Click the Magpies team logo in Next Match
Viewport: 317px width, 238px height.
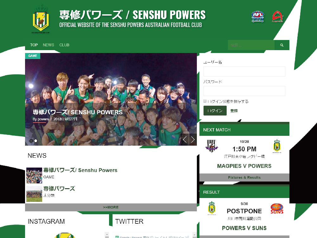click(212, 146)
